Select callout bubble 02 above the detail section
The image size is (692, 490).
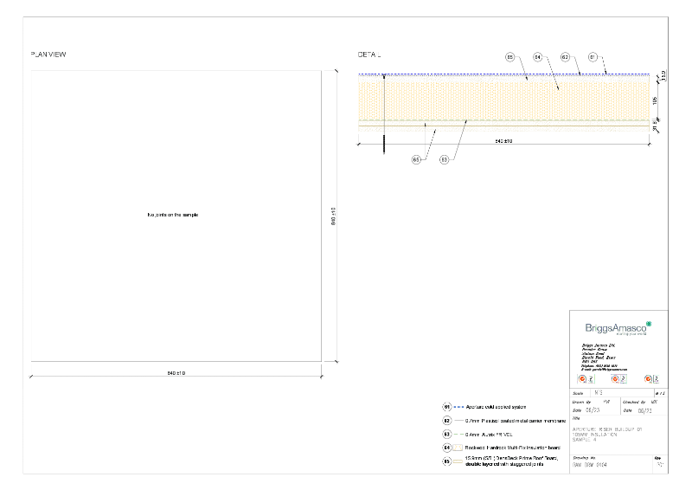point(565,57)
